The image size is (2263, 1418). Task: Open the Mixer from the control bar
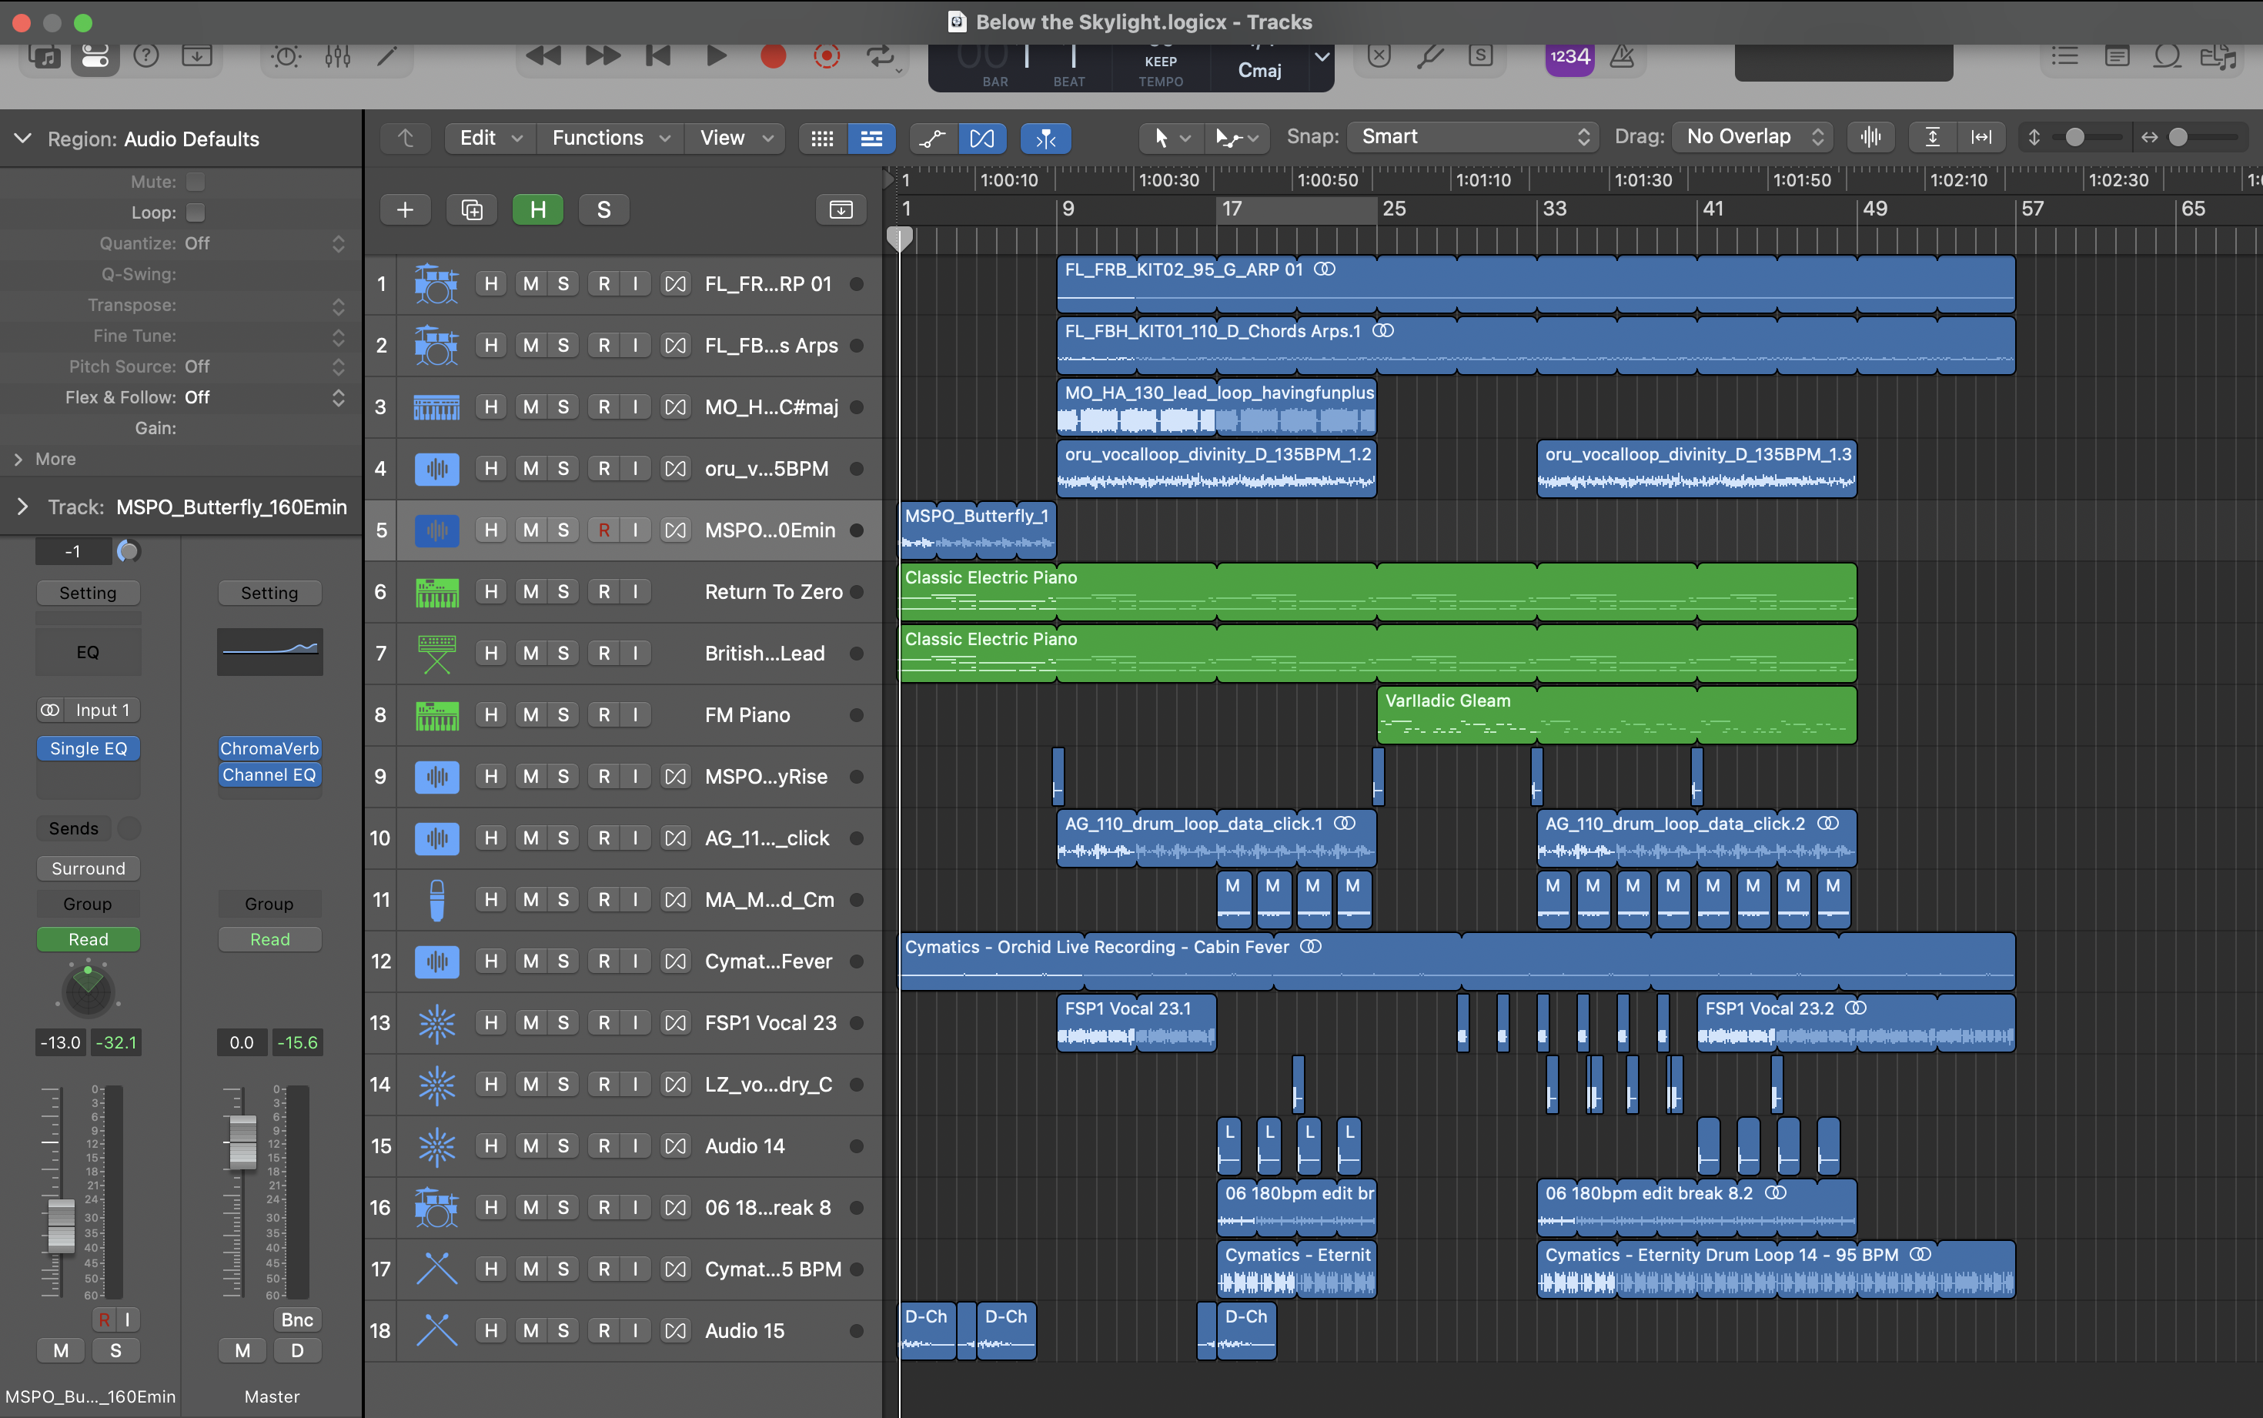point(337,56)
